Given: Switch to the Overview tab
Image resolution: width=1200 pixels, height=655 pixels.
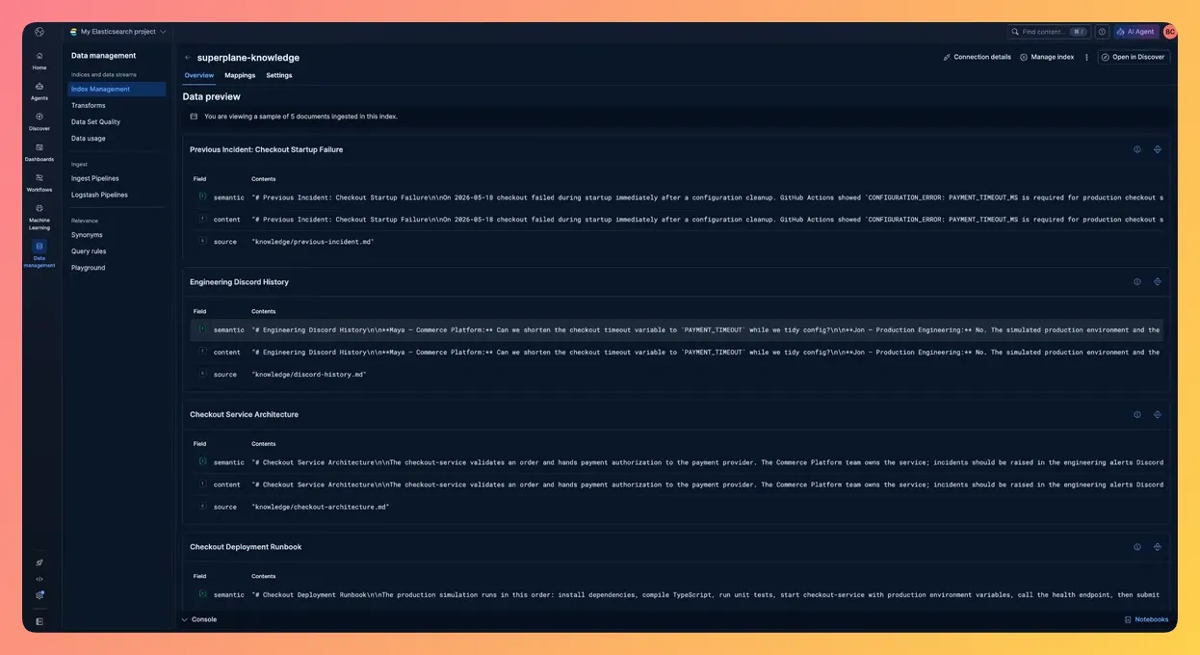Looking at the screenshot, I should tap(199, 75).
